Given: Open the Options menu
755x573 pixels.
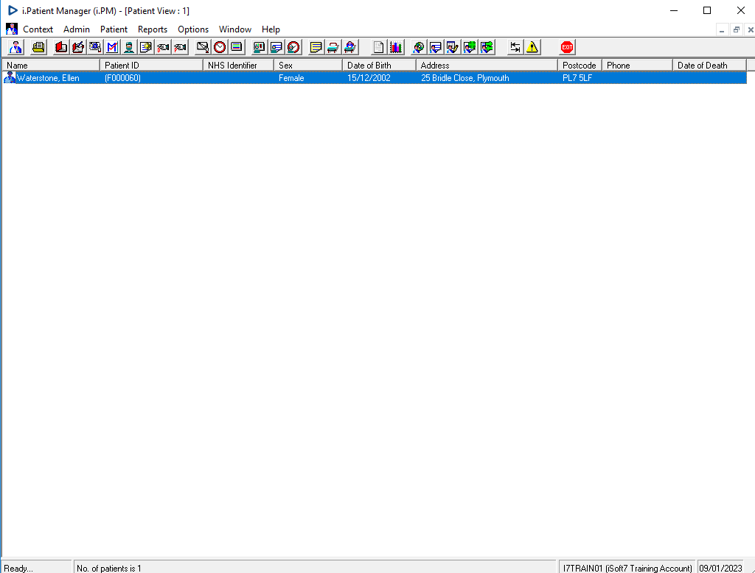Looking at the screenshot, I should (x=193, y=29).
